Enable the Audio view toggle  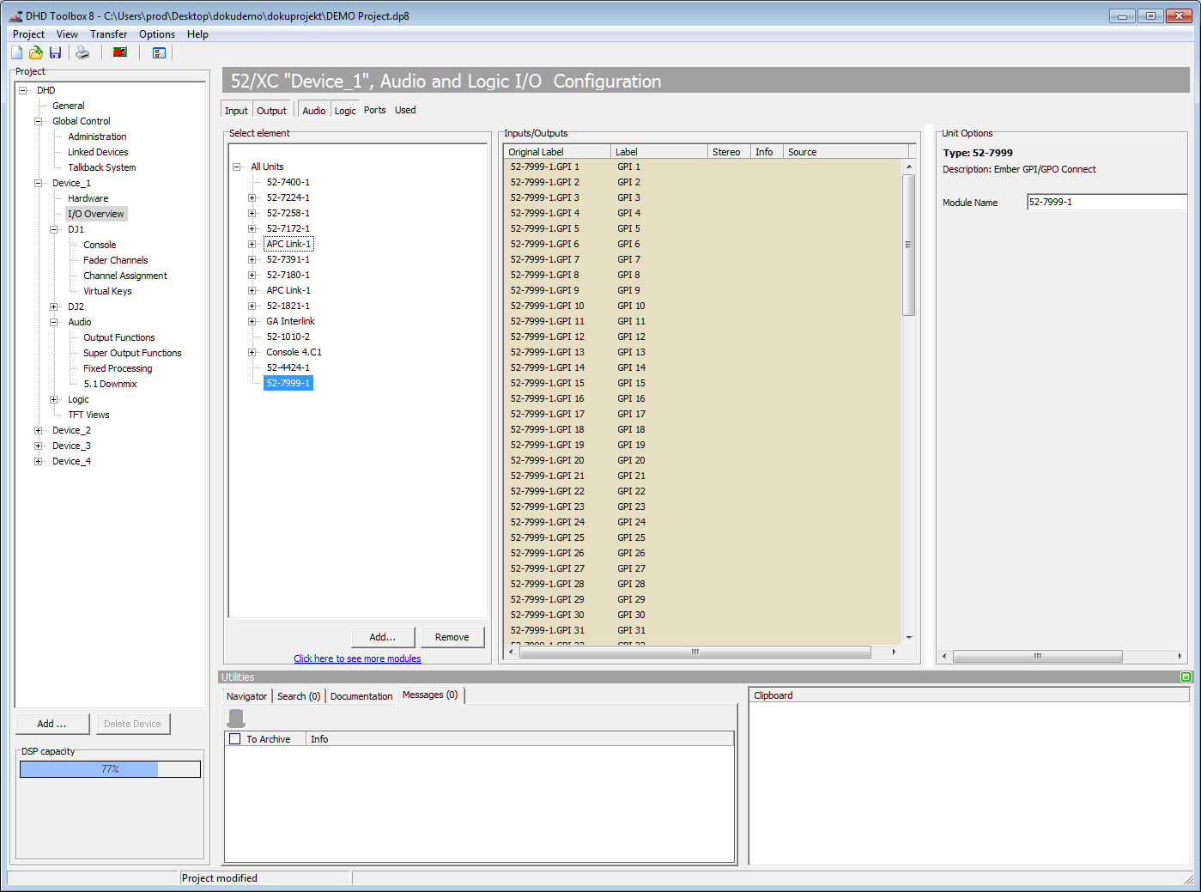pos(314,109)
